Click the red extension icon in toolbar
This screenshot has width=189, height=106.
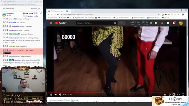[x=163, y=15]
